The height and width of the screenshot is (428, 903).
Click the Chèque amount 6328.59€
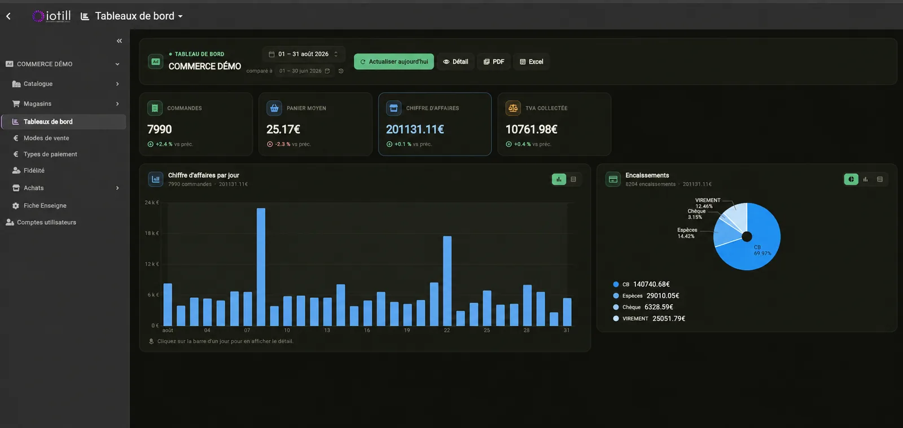pyautogui.click(x=659, y=307)
